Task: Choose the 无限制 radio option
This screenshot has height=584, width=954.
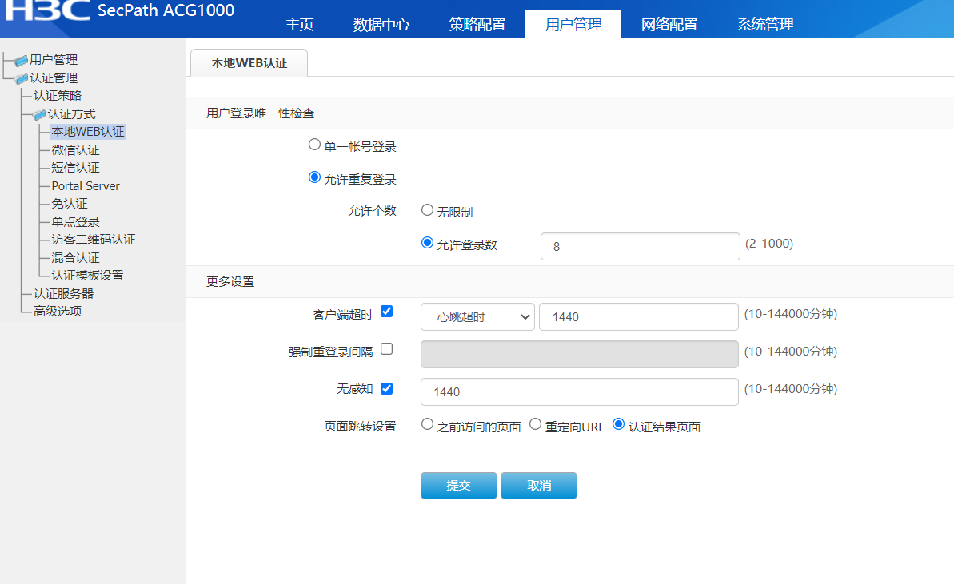Action: (x=428, y=210)
